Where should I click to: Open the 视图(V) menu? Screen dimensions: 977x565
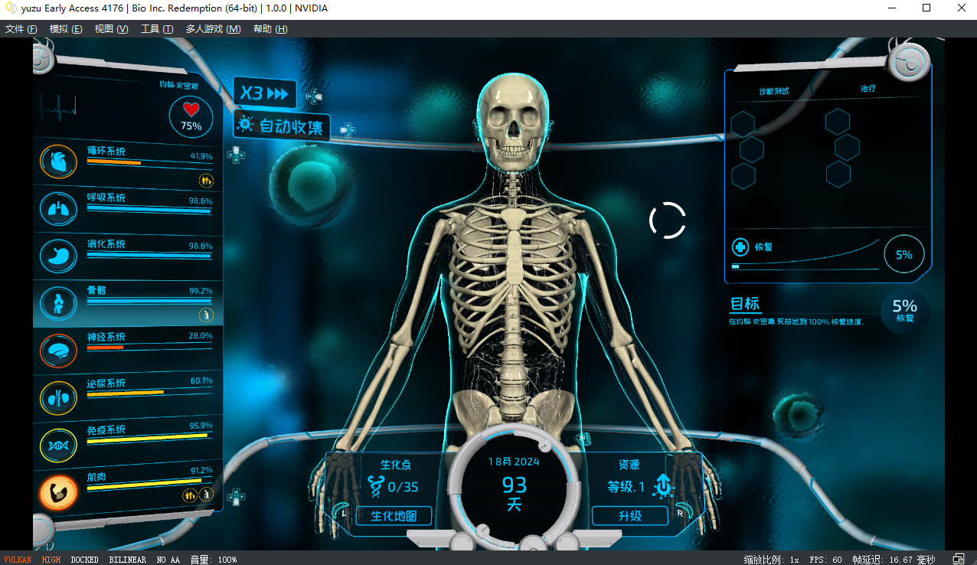111,29
